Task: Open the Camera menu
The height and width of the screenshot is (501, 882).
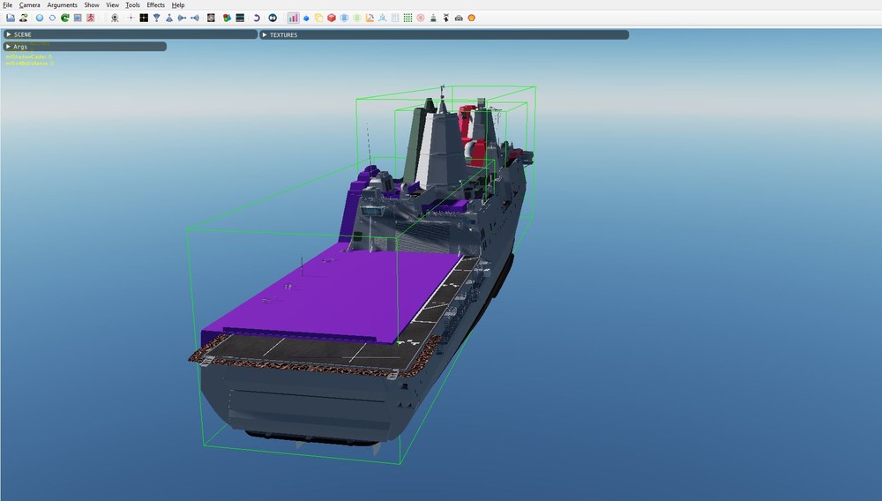Action: tap(29, 5)
